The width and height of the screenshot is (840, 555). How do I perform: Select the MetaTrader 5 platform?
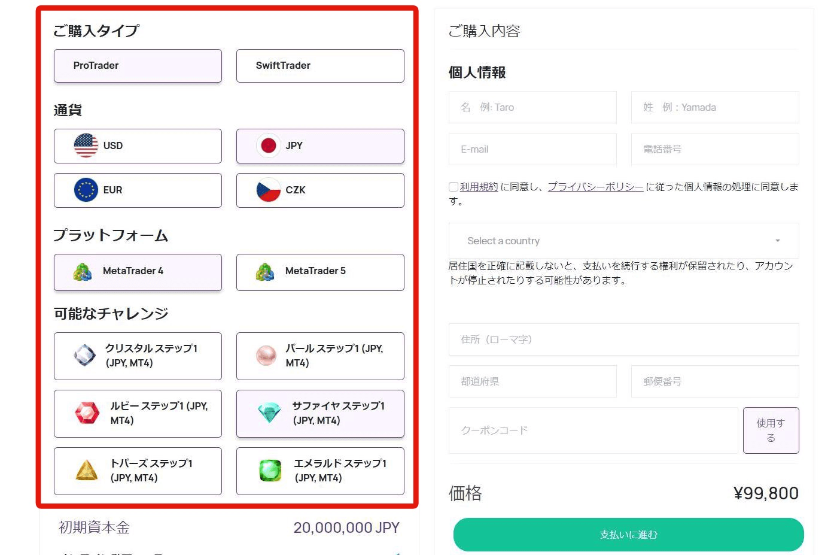(320, 272)
